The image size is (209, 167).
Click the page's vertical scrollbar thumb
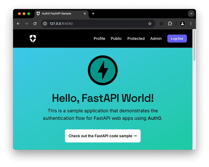tap(194, 46)
